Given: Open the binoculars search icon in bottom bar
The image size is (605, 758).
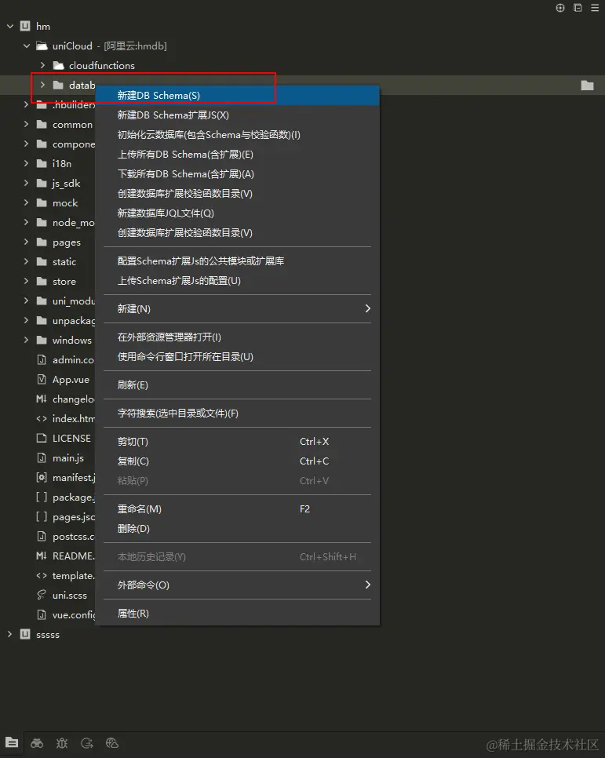Looking at the screenshot, I should click(x=37, y=743).
